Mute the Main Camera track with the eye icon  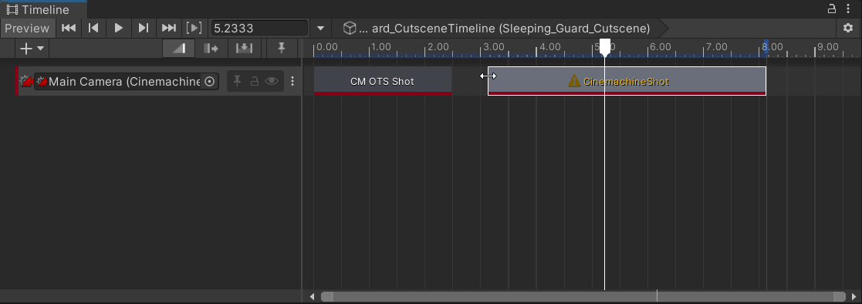coord(272,81)
